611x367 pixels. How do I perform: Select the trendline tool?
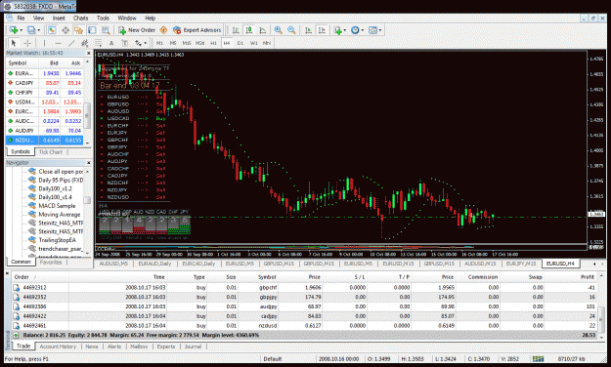71,43
